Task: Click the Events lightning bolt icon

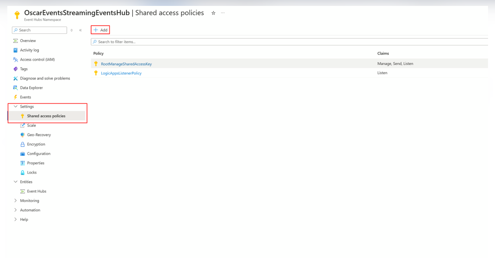Action: click(x=15, y=97)
